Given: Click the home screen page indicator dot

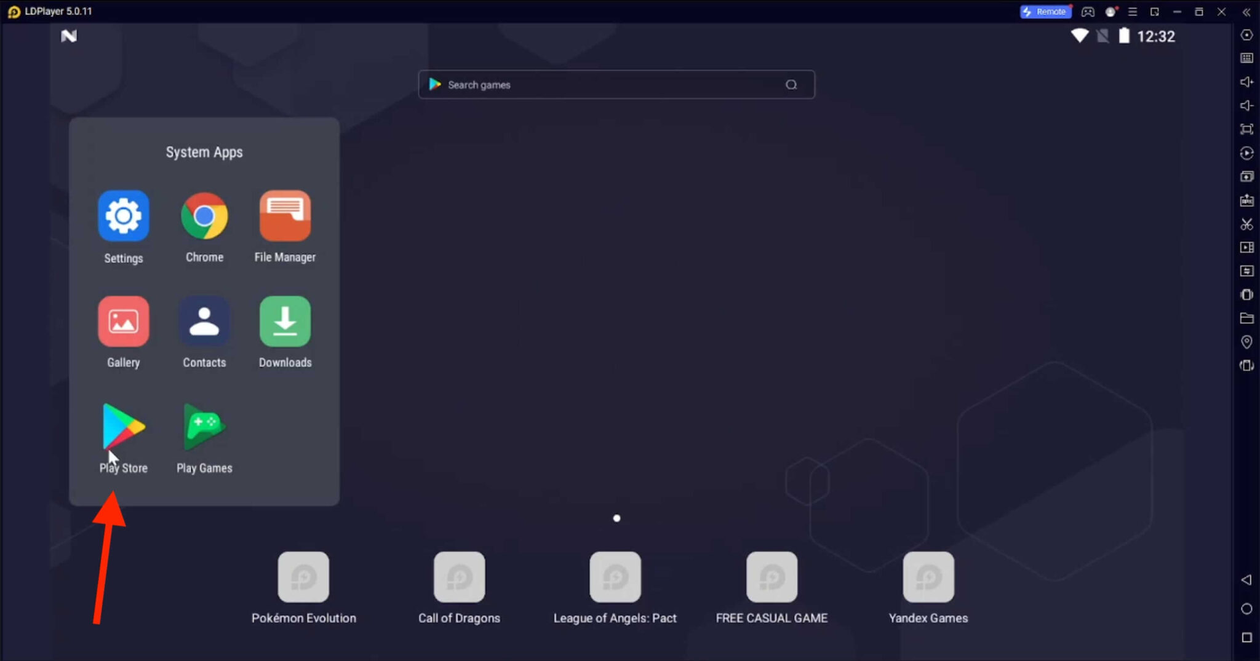Looking at the screenshot, I should click(616, 518).
